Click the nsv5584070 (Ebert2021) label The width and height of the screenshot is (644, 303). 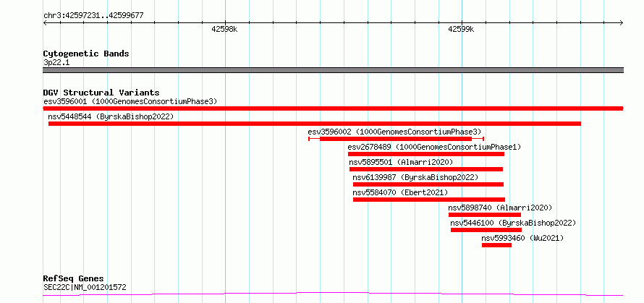(400, 192)
